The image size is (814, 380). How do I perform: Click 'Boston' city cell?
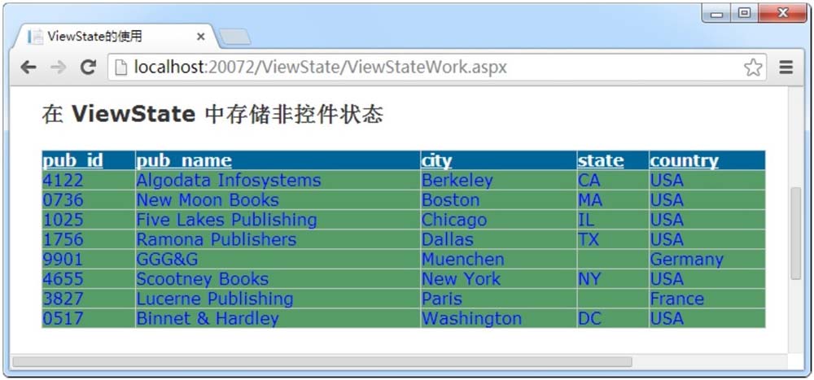tap(498, 200)
